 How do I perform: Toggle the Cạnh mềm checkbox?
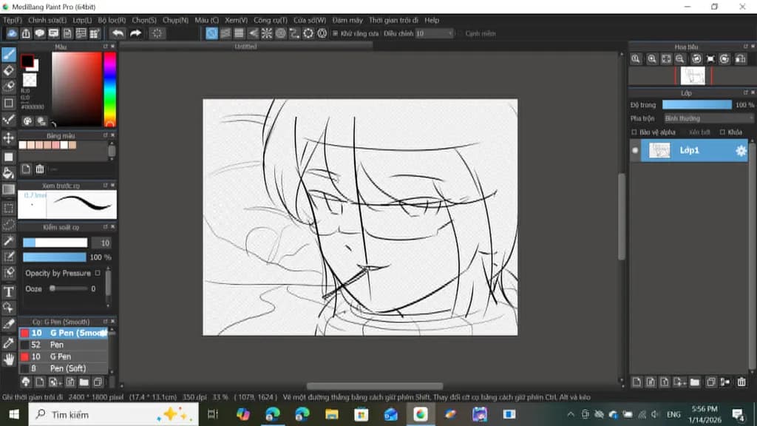pyautogui.click(x=460, y=33)
